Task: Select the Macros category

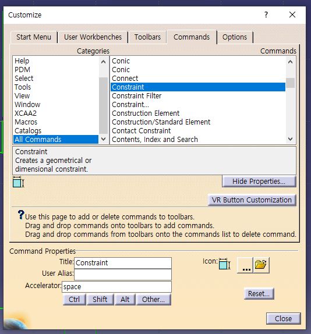Action: [56, 122]
